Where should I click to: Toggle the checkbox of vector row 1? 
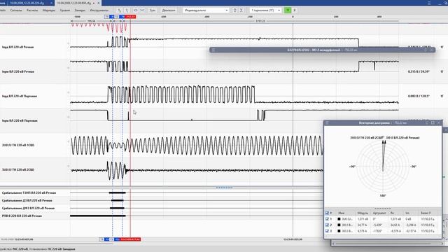[x=327, y=219]
